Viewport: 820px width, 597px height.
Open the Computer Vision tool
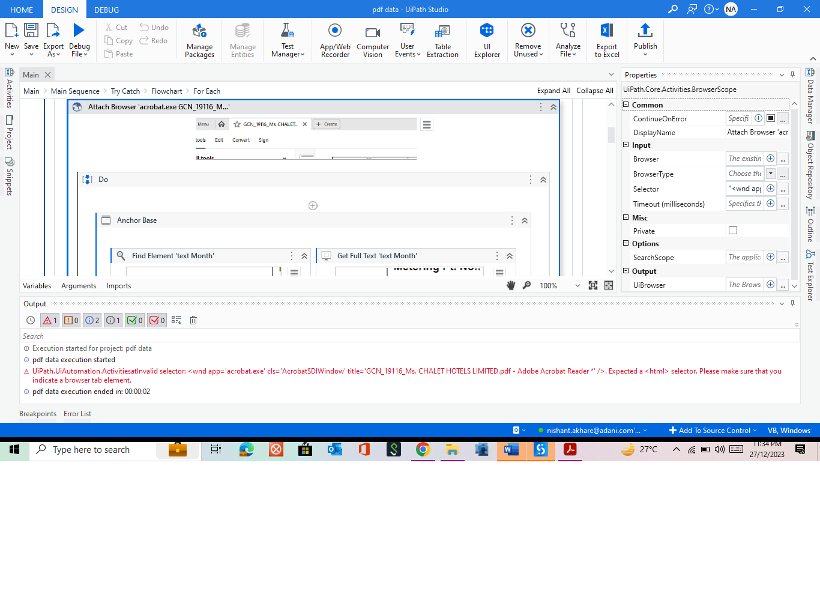(373, 40)
